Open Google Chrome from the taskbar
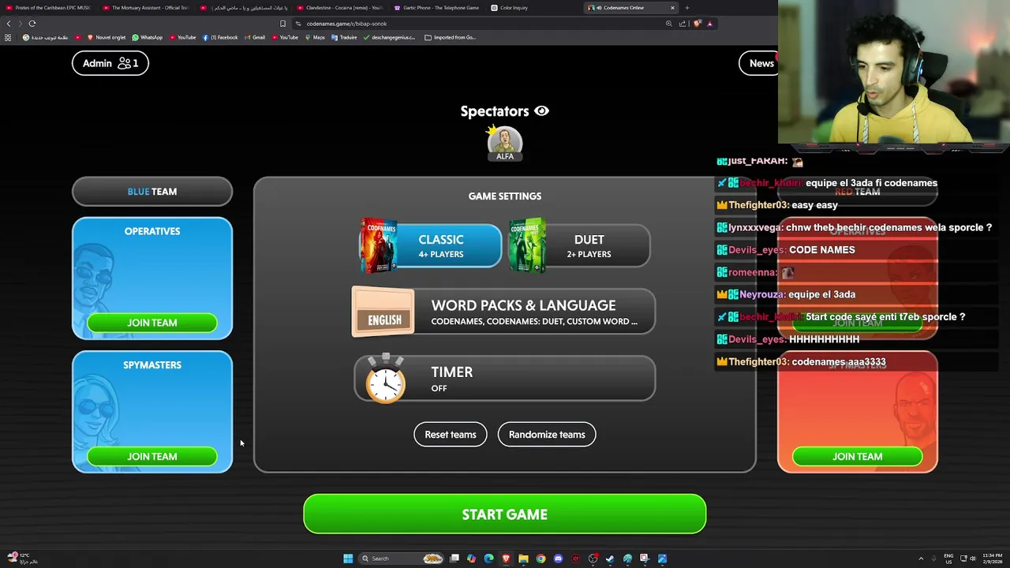The height and width of the screenshot is (568, 1010). coord(541,559)
